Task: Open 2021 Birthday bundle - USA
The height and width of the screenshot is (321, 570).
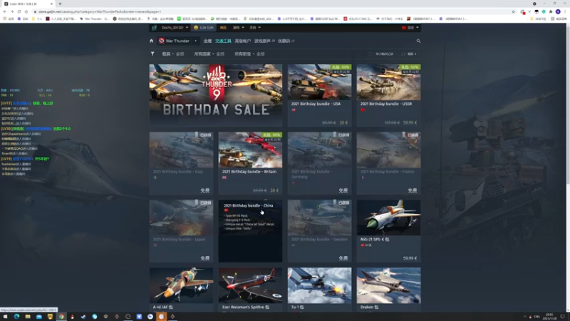Action: pos(319,96)
